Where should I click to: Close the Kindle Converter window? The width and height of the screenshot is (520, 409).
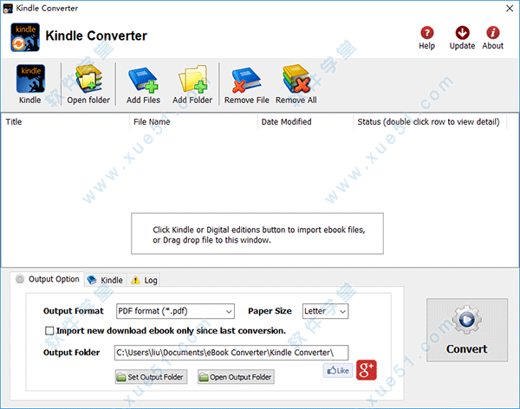(x=510, y=9)
